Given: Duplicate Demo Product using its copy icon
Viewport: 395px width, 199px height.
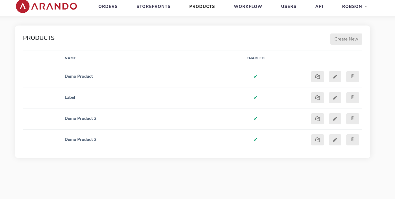Looking at the screenshot, I should [x=317, y=77].
